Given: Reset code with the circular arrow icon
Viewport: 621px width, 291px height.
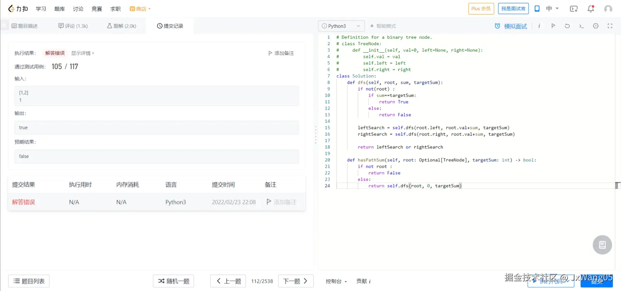Looking at the screenshot, I should pos(567,26).
